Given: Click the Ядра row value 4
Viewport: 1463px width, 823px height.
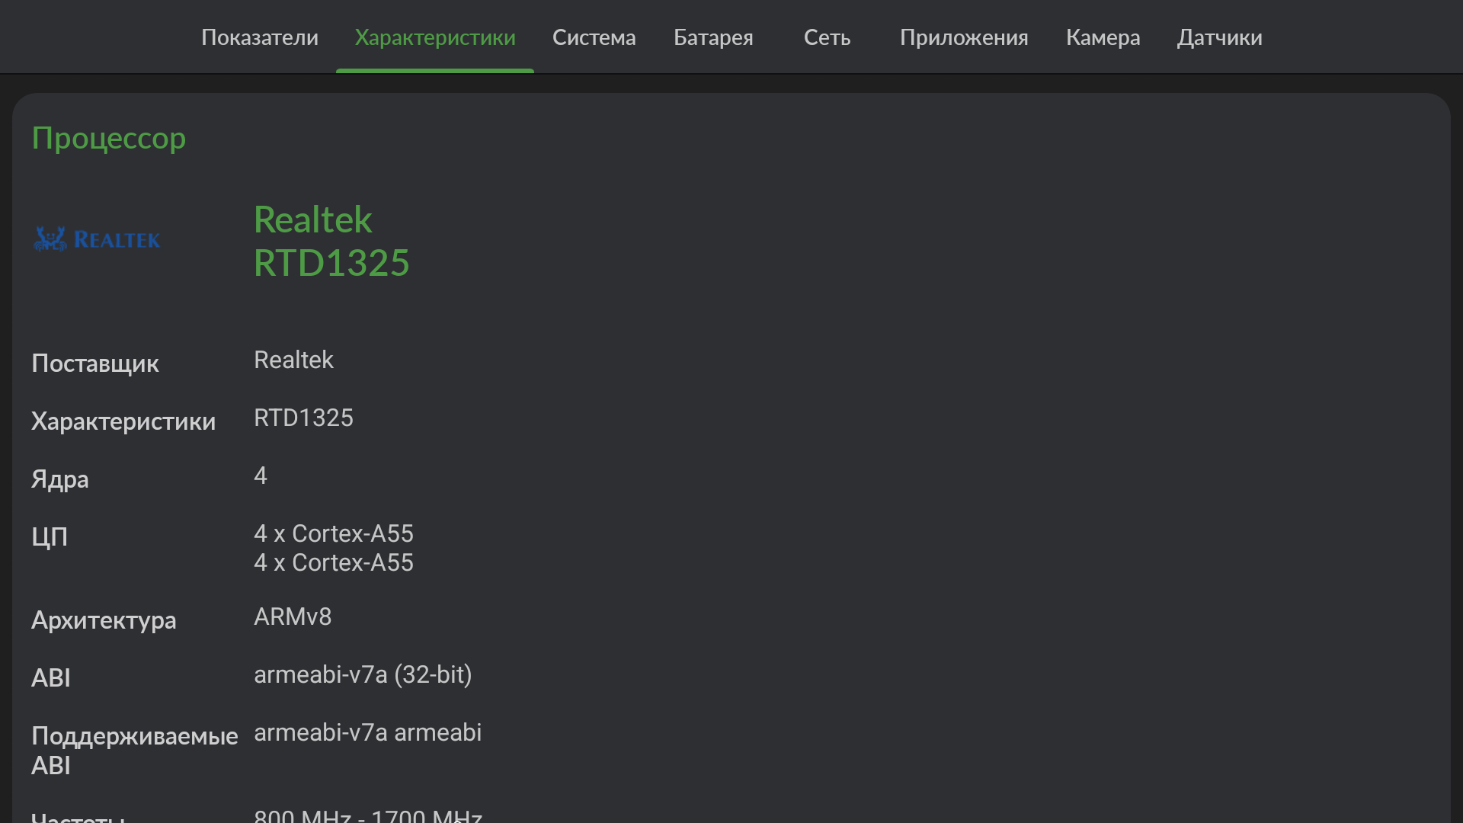Looking at the screenshot, I should click(261, 476).
